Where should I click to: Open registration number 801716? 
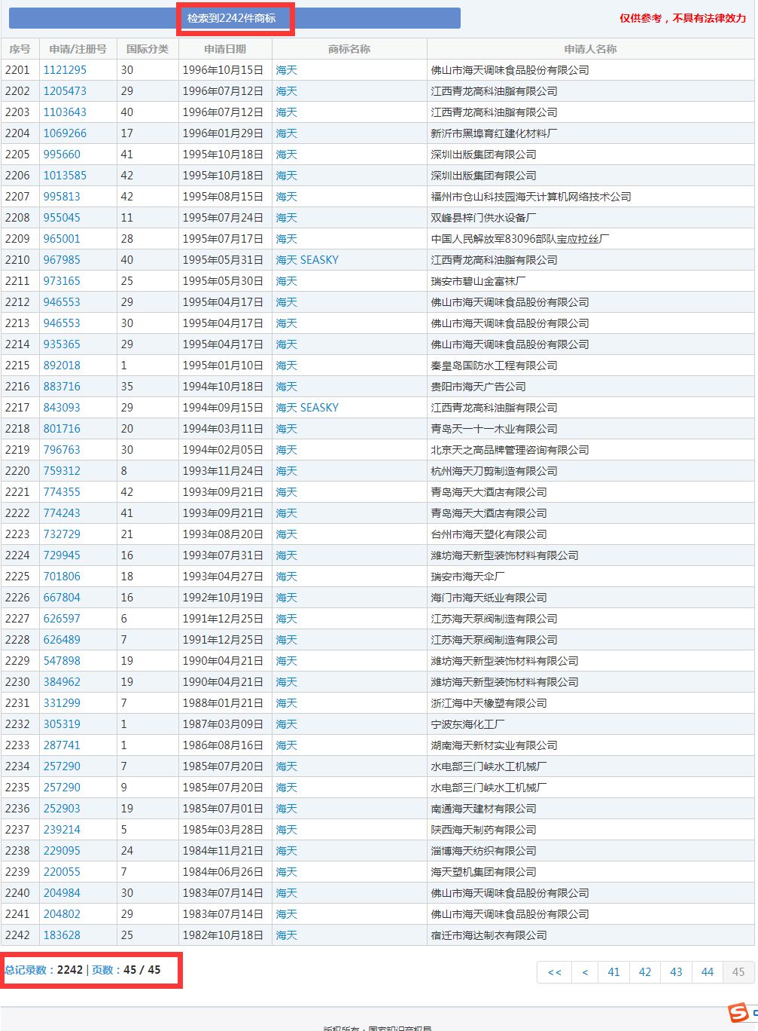pos(62,429)
